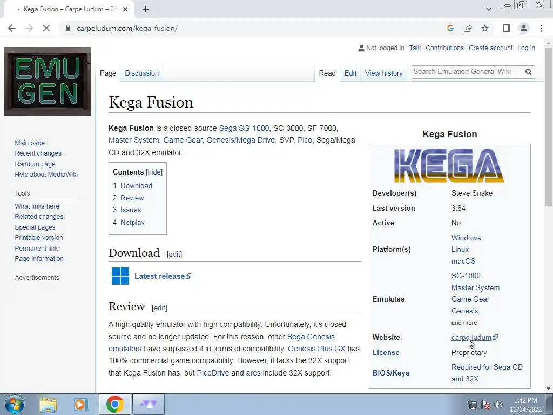The image size is (553, 415).
Task: Click the network tray icon
Action: [472, 404]
